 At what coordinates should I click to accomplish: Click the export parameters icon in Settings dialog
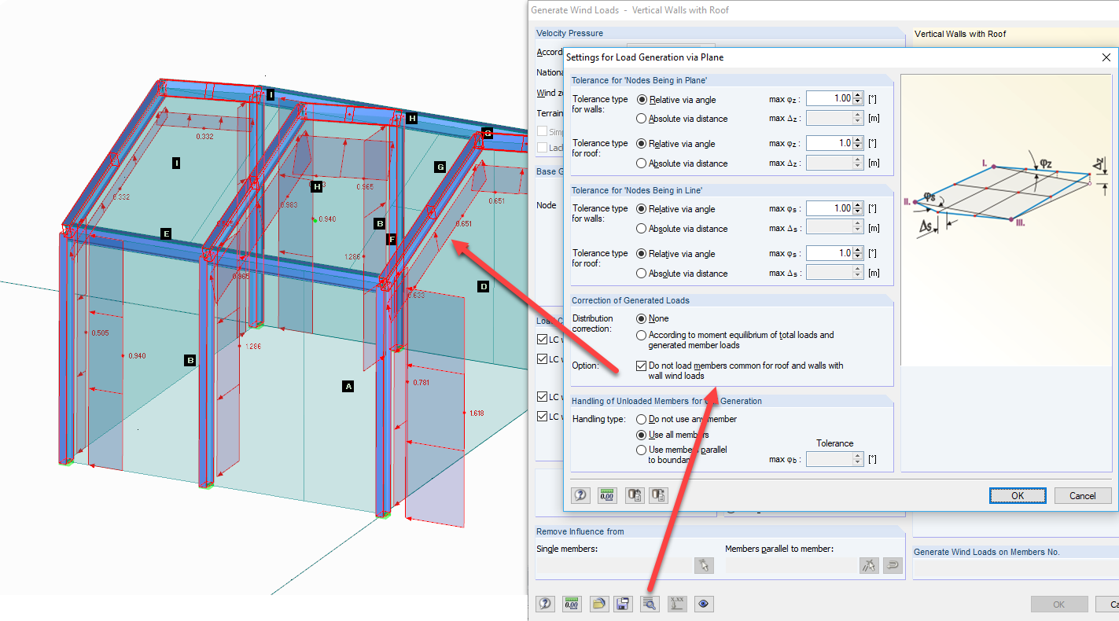point(658,494)
